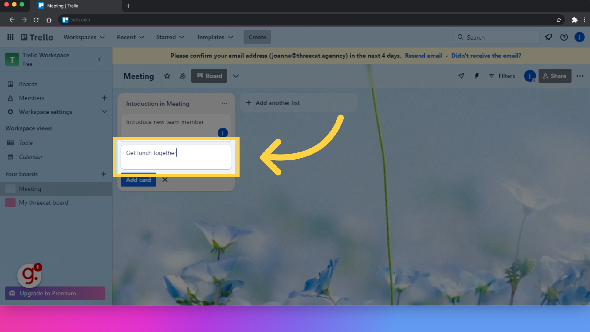Viewport: 590px width, 332px height.
Task: Click the help question mark icon
Action: click(x=564, y=37)
